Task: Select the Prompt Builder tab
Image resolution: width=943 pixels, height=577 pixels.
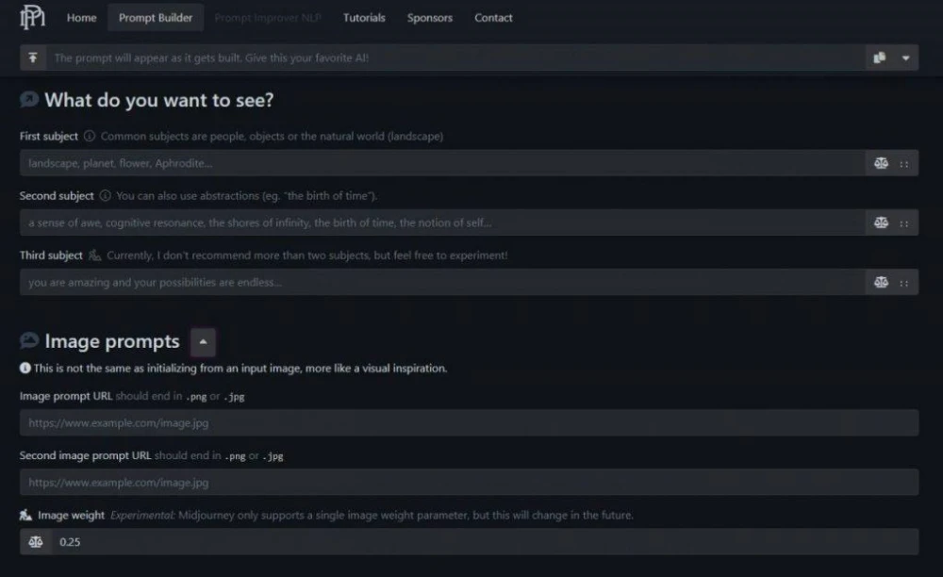Action: pos(156,18)
